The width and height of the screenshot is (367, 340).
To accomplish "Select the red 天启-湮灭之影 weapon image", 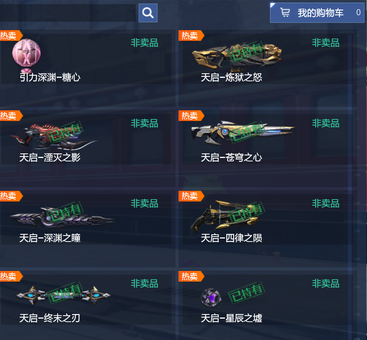I will point(53,137).
